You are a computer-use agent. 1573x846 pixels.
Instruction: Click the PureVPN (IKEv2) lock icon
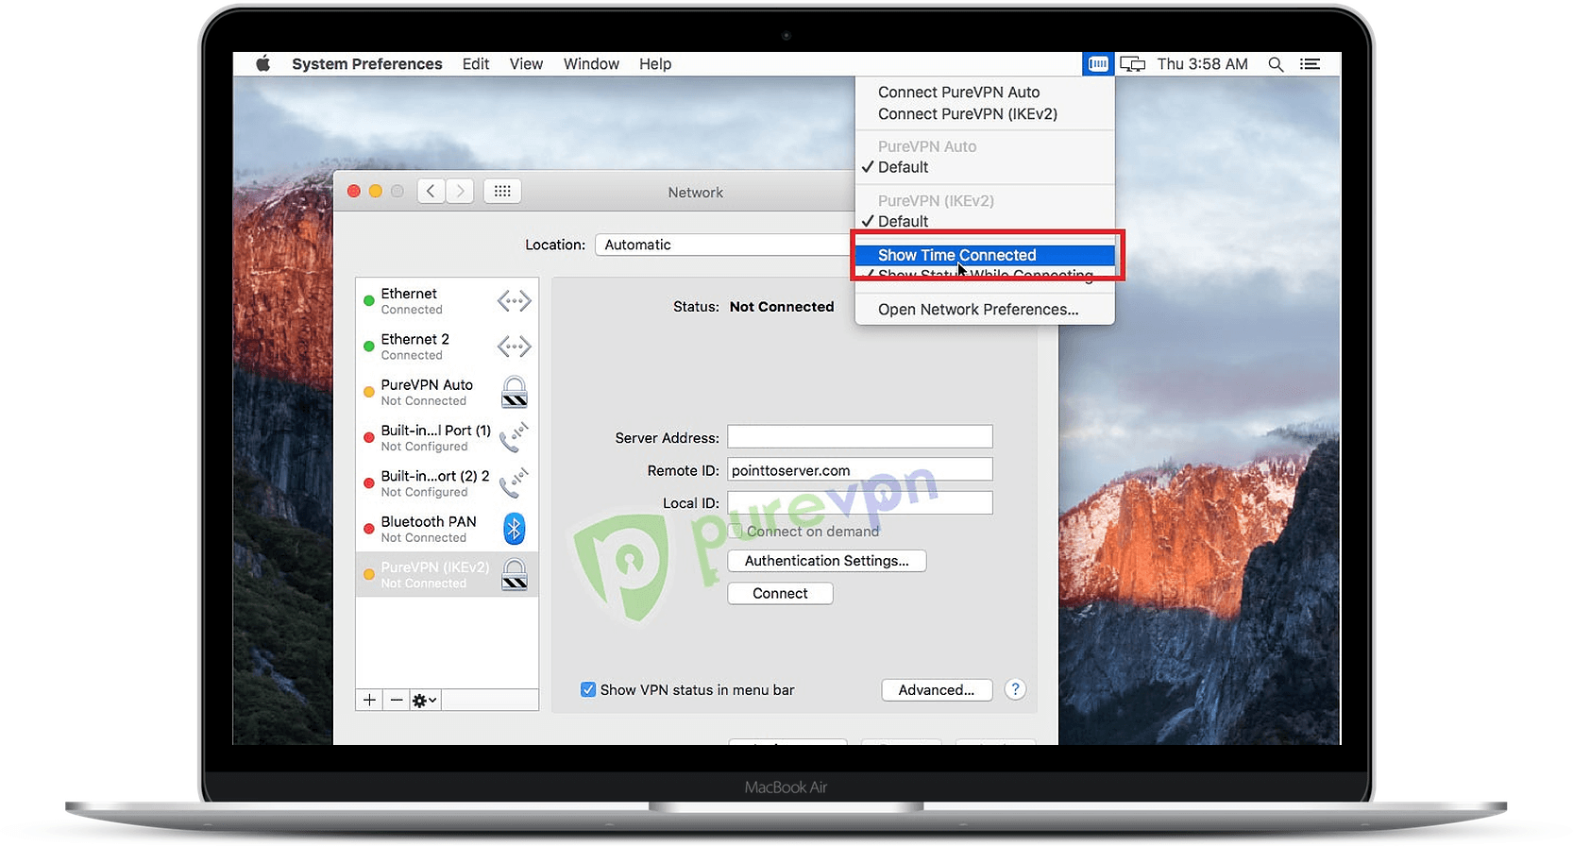[515, 574]
